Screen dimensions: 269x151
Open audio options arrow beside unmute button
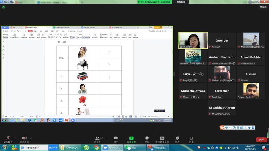[x=13, y=138]
